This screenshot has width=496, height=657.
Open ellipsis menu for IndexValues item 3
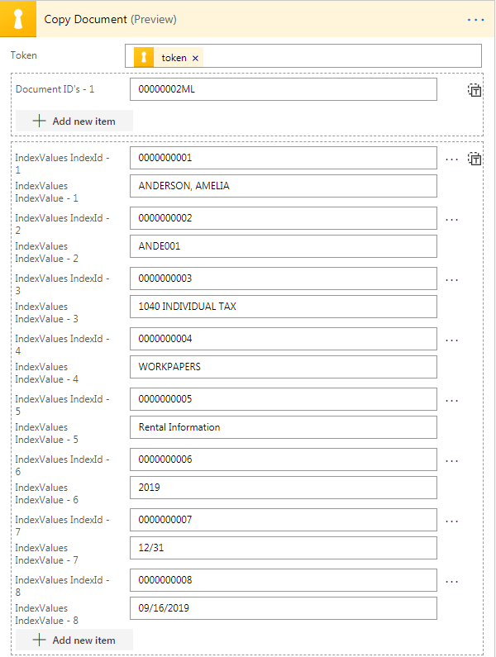451,279
